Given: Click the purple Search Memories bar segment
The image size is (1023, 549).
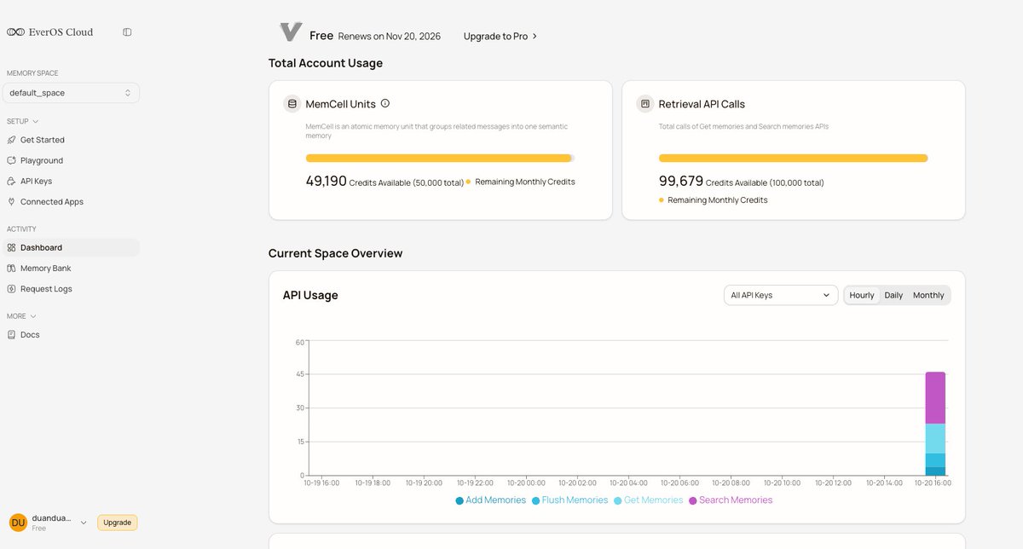Looking at the screenshot, I should [935, 398].
